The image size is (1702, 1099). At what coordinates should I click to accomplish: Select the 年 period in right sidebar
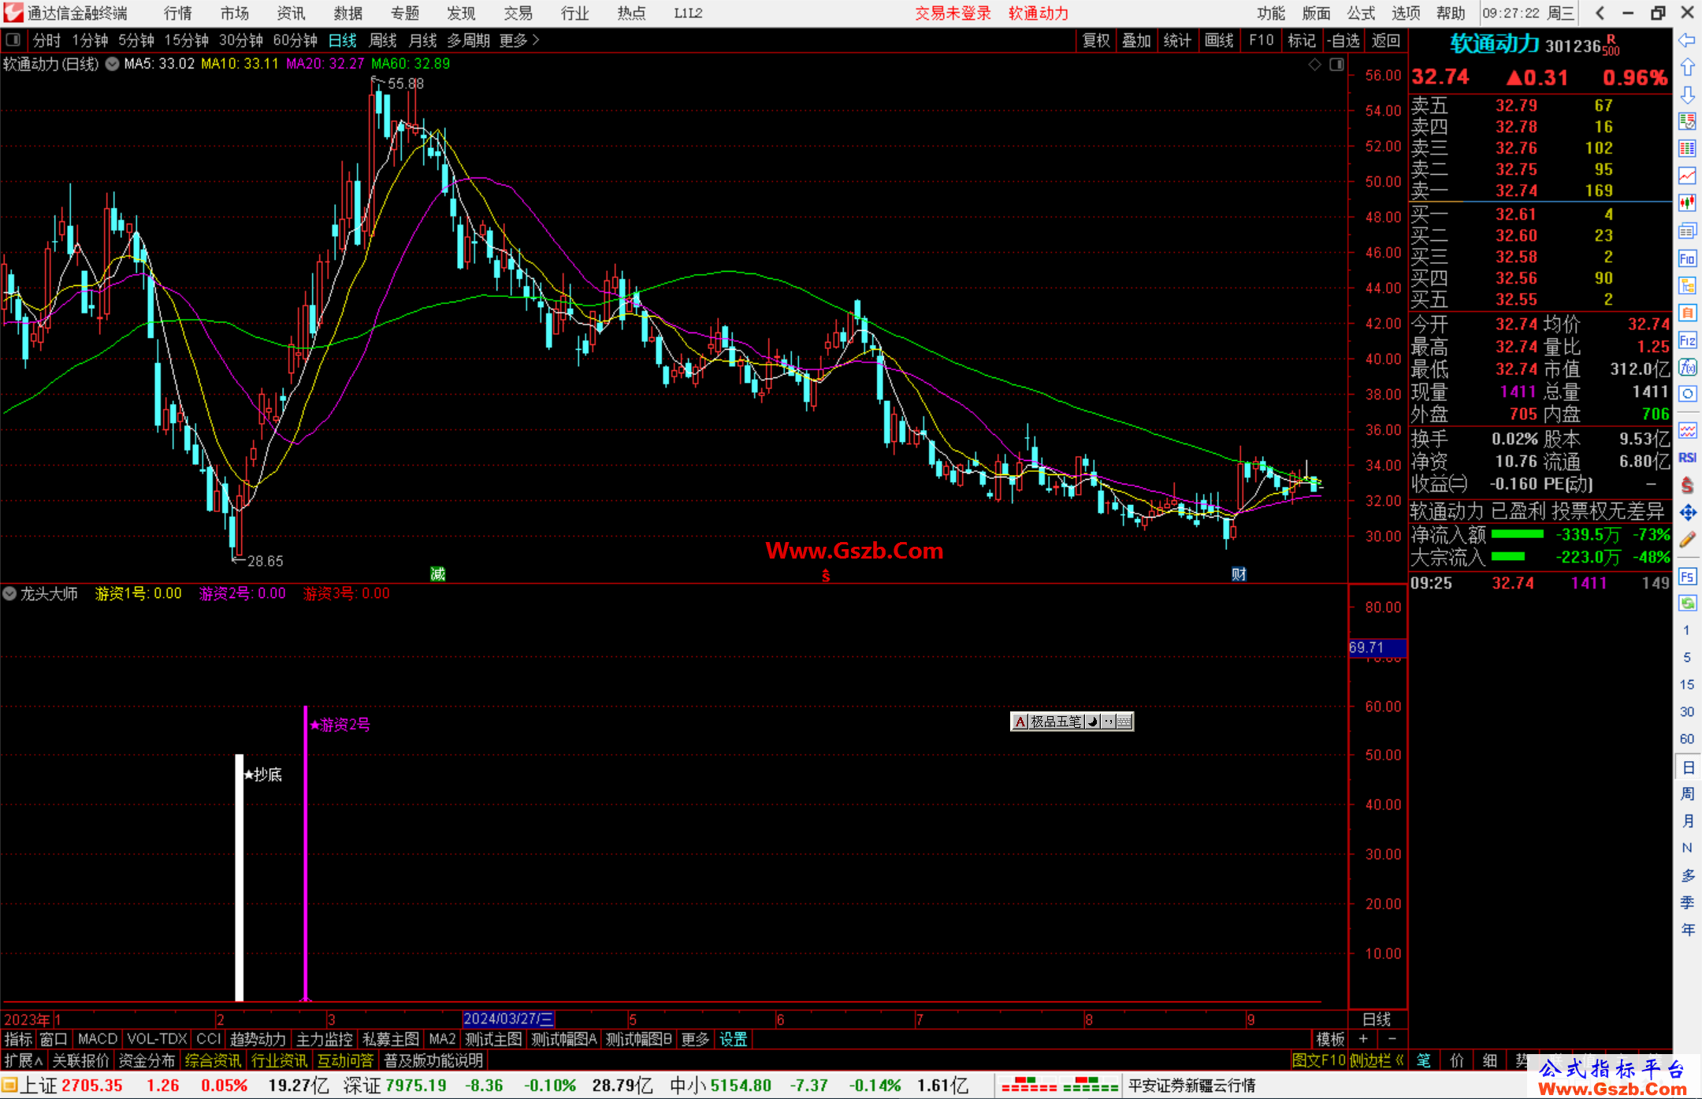[1687, 930]
